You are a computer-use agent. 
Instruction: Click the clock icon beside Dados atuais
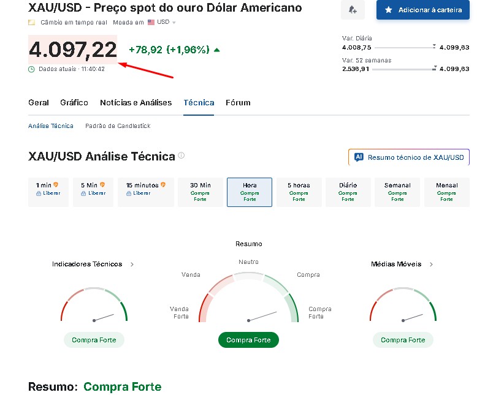[31, 69]
